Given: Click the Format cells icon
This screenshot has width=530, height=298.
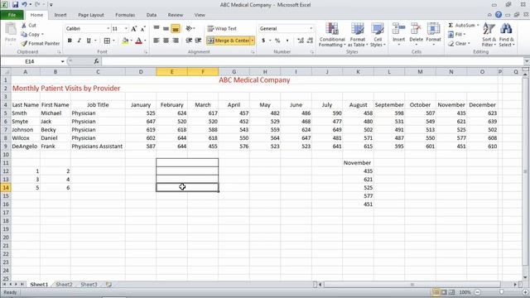Looking at the screenshot, I should pyautogui.click(x=433, y=30).
